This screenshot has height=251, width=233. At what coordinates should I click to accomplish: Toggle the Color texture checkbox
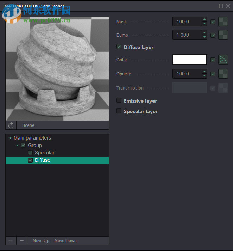pyautogui.click(x=213, y=60)
